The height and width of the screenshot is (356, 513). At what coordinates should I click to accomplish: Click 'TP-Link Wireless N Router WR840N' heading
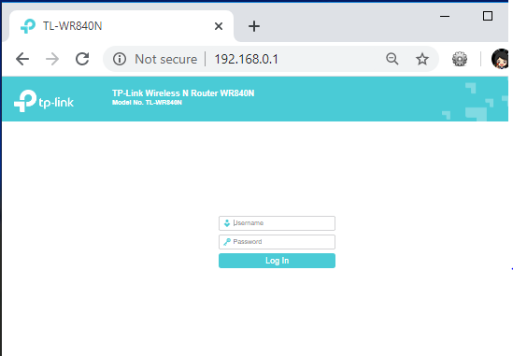[183, 93]
